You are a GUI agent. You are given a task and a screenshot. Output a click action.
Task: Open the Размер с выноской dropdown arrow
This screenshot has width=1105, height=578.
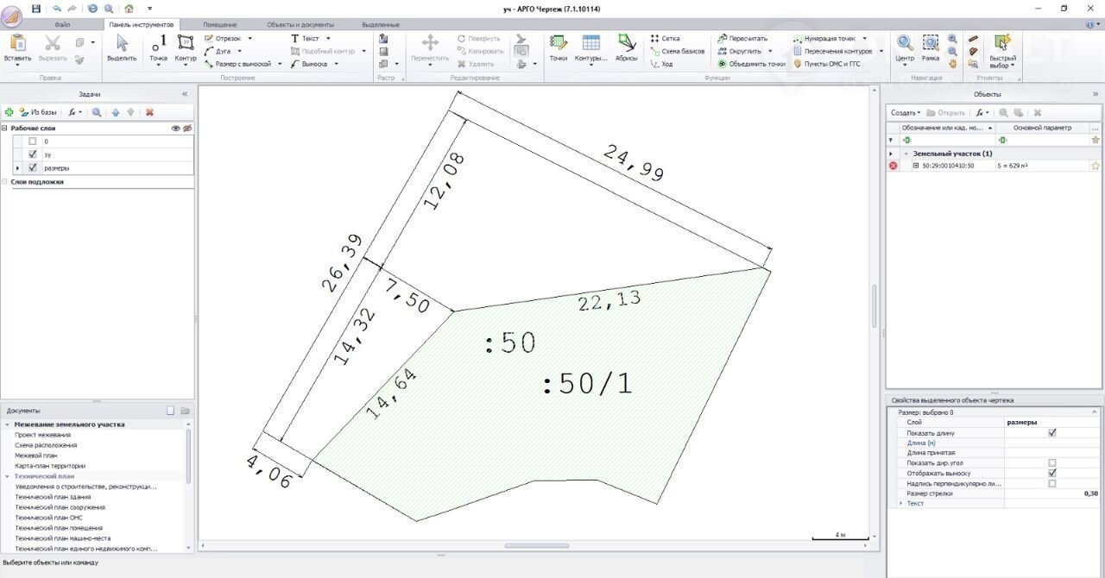(280, 64)
